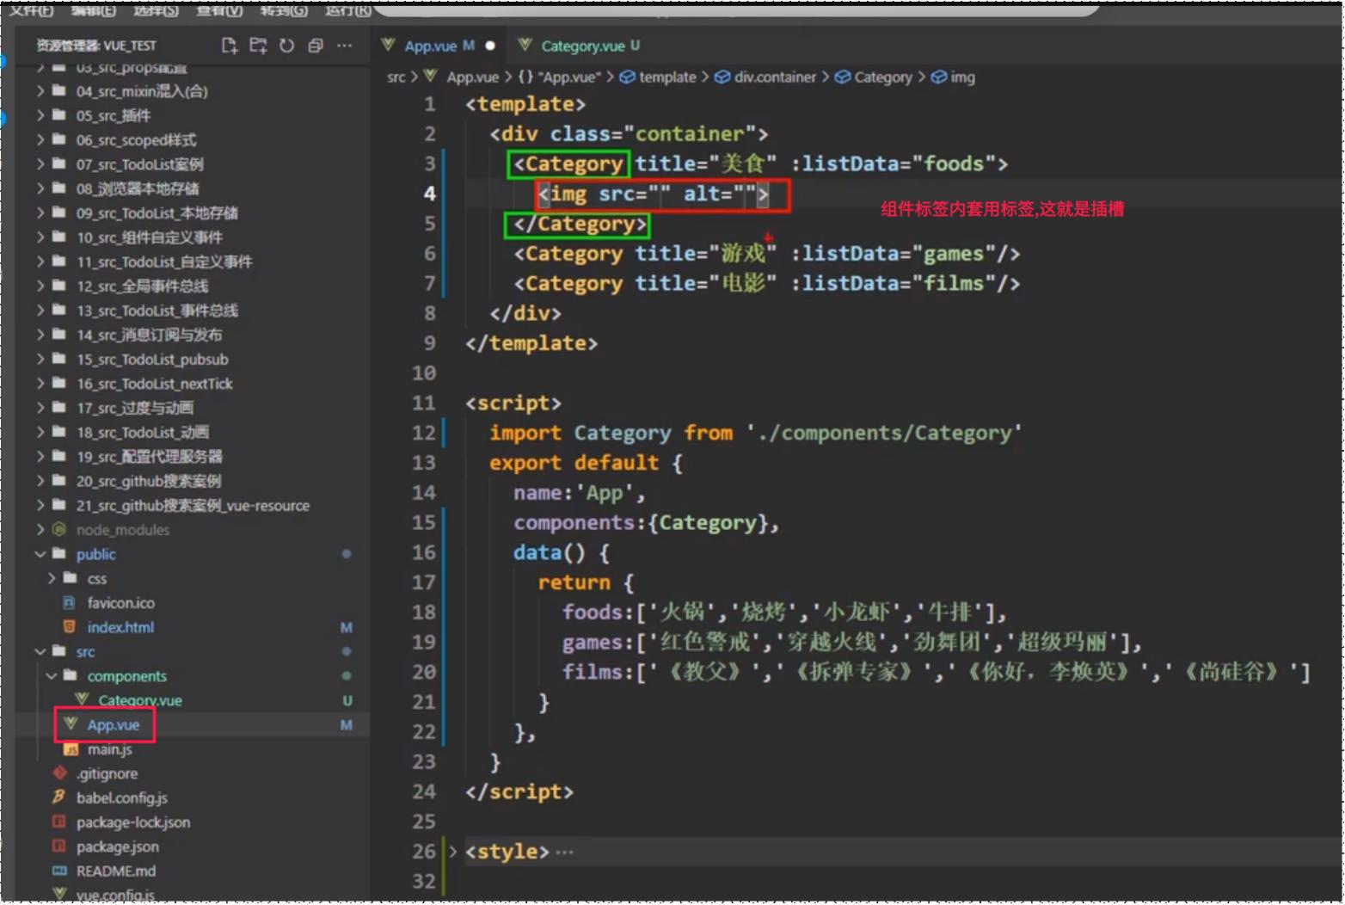Click the 'import Category from' code line

[x=755, y=433]
